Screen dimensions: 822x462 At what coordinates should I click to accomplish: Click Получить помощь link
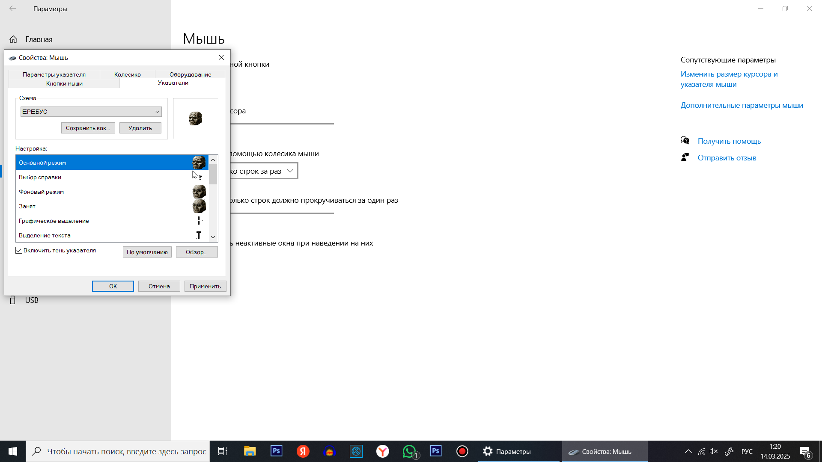point(729,141)
